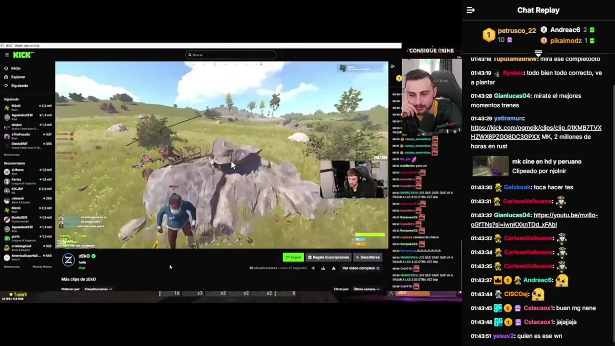This screenshot has height=346, width=615.
Task: Expand the gifter leaderboard arrow
Action: (x=538, y=53)
